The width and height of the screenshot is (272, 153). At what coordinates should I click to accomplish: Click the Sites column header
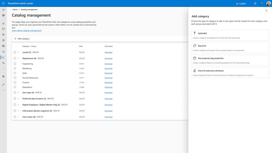click(x=81, y=46)
